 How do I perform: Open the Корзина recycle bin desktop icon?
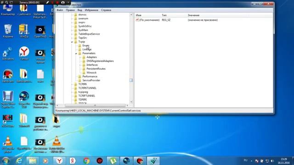click(x=8, y=31)
